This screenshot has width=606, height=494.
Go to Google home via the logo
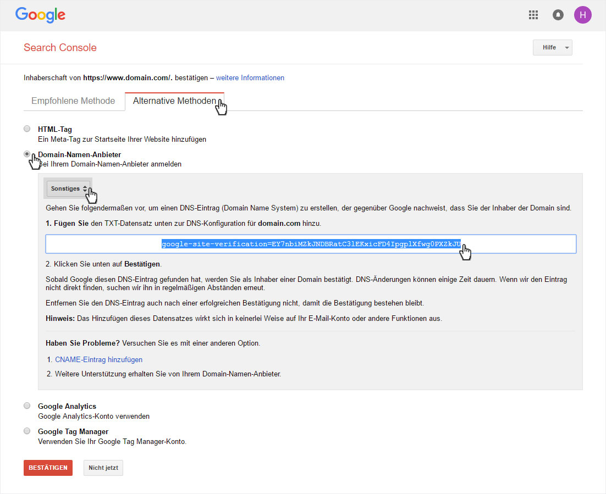pos(40,15)
